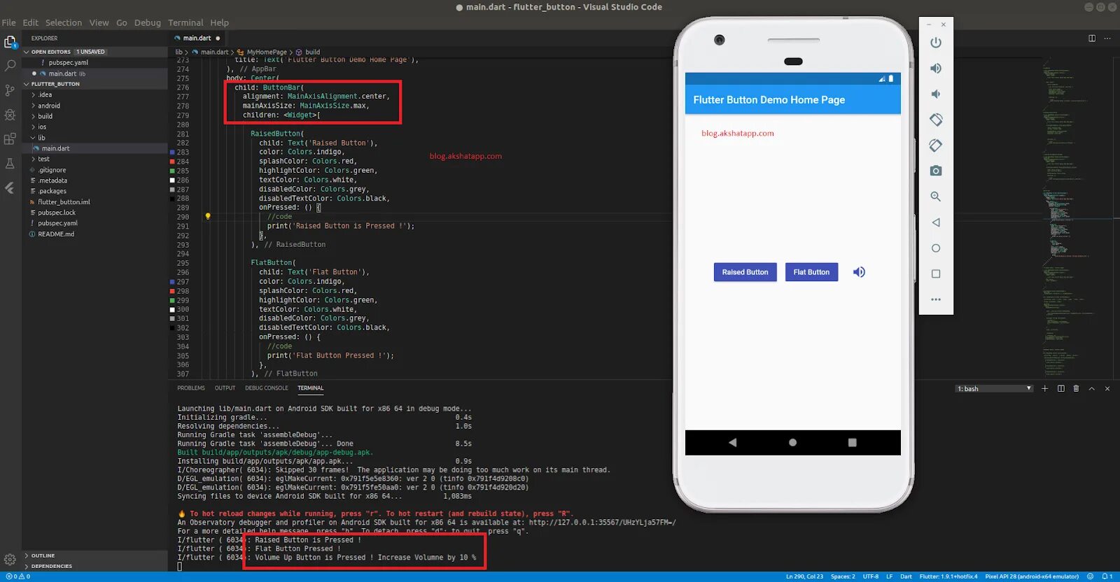Open the Explorer view in activity bar
The width and height of the screenshot is (1120, 582).
(10, 42)
